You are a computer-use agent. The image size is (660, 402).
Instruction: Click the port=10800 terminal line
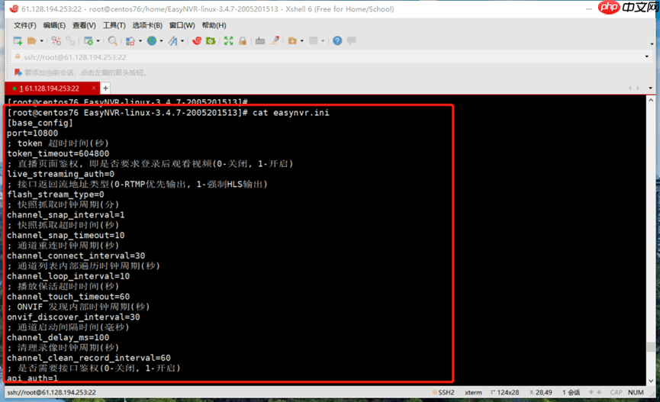coord(32,133)
